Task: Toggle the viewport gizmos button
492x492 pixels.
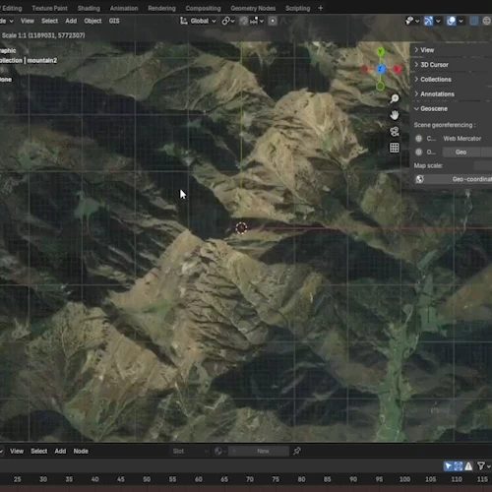Action: tap(428, 21)
